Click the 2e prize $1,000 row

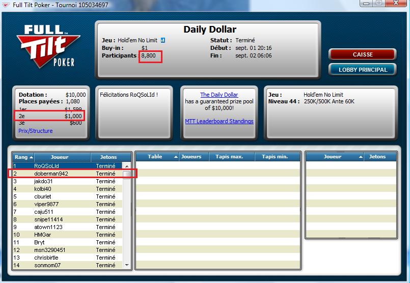(50, 116)
